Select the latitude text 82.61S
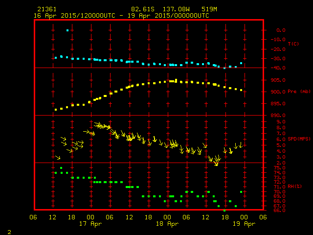 coord(143,9)
